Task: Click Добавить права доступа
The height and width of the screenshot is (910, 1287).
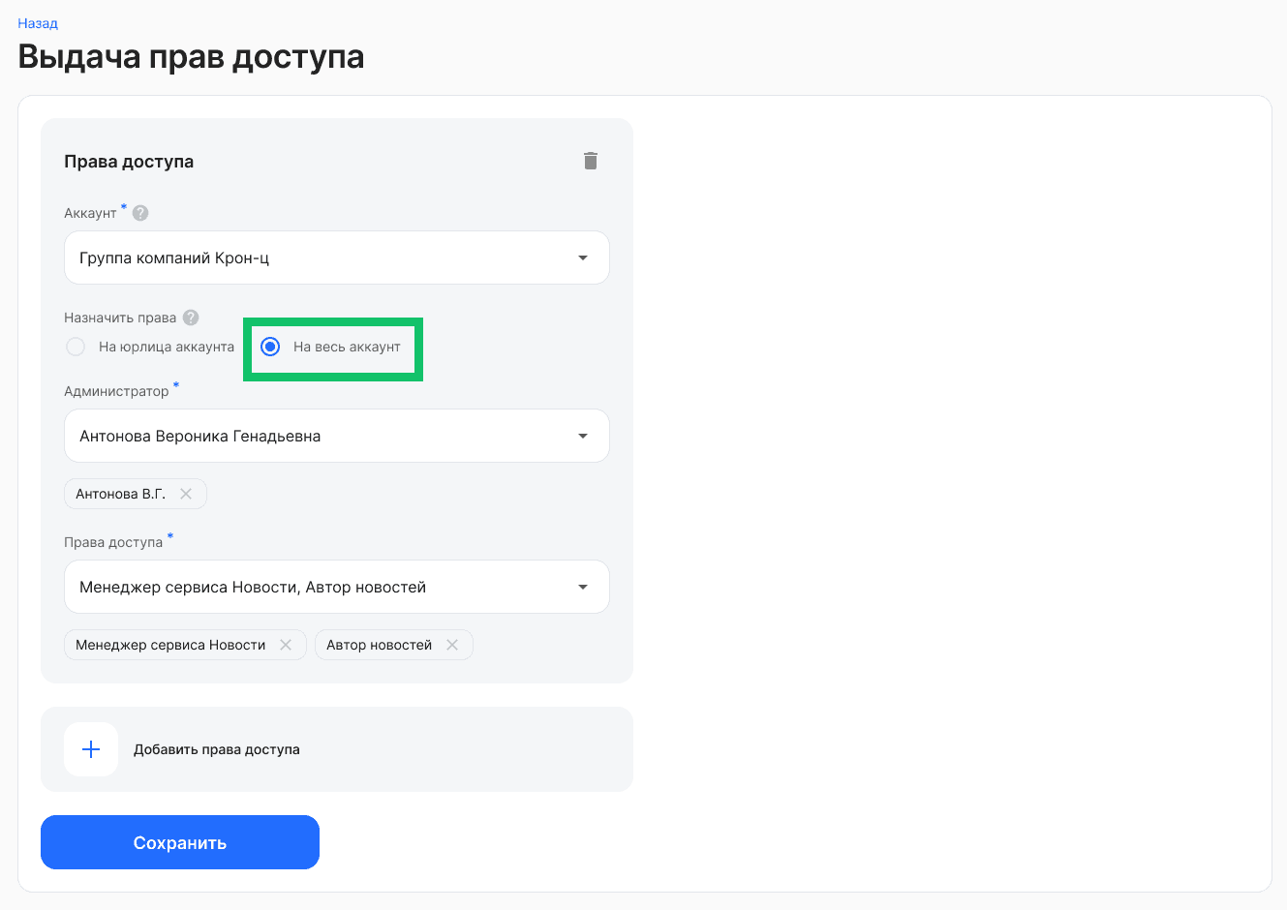Action: [217, 748]
